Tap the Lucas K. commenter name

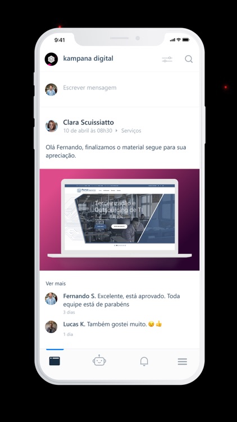click(x=74, y=324)
